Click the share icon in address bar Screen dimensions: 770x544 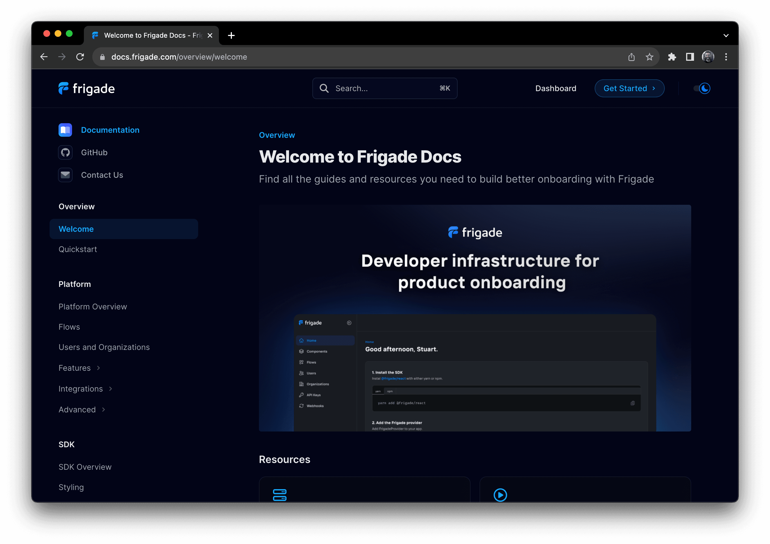[632, 57]
